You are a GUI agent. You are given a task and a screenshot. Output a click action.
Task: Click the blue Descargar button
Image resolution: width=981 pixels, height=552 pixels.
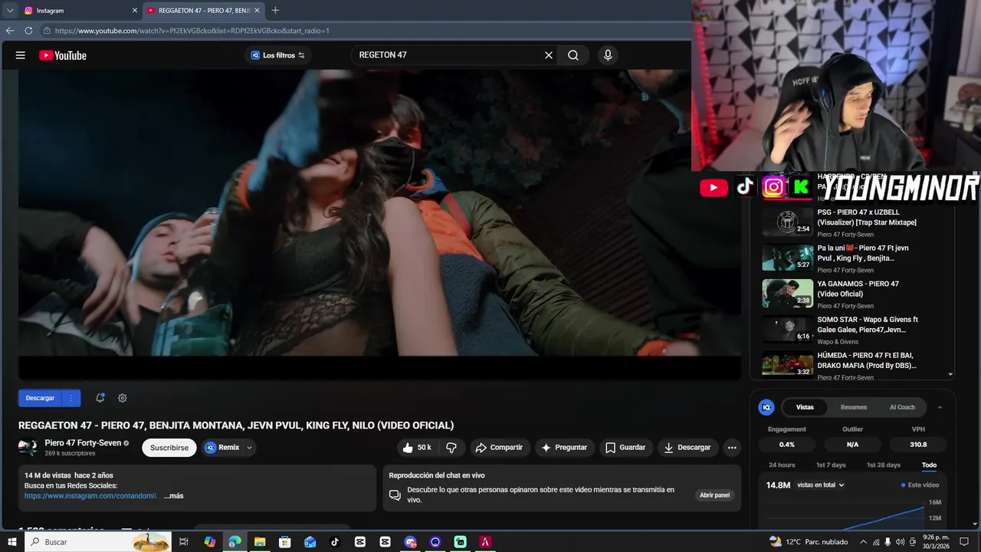[x=40, y=398]
